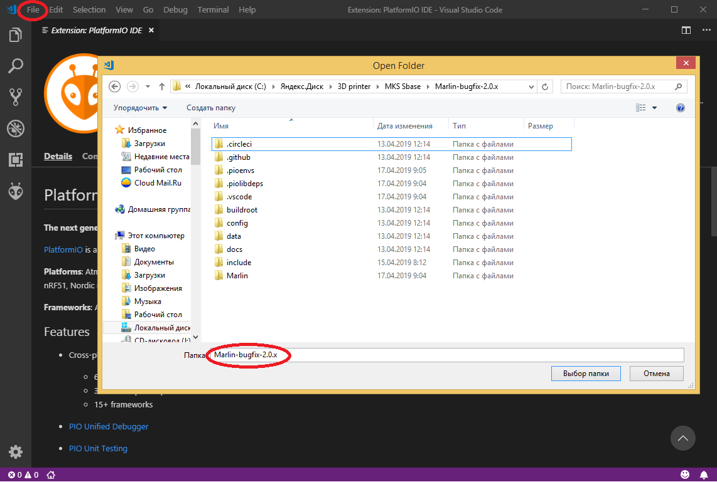Screen dimensions: 717x482
Task: Sort files by the Дата изменения column
Action: click(405, 126)
